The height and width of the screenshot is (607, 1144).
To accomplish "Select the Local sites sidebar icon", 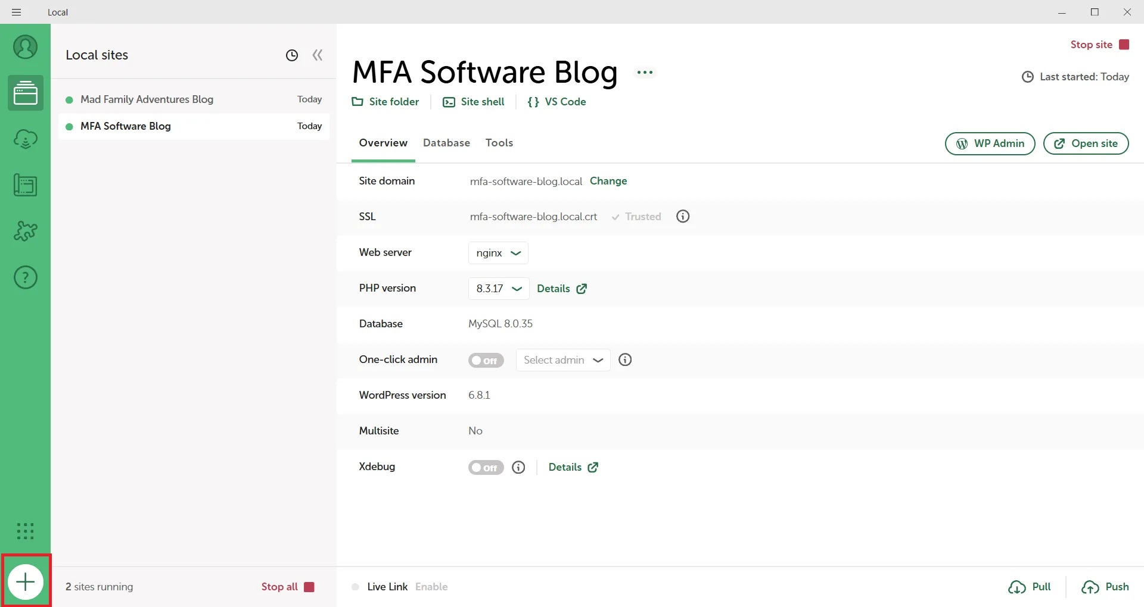I will click(25, 93).
